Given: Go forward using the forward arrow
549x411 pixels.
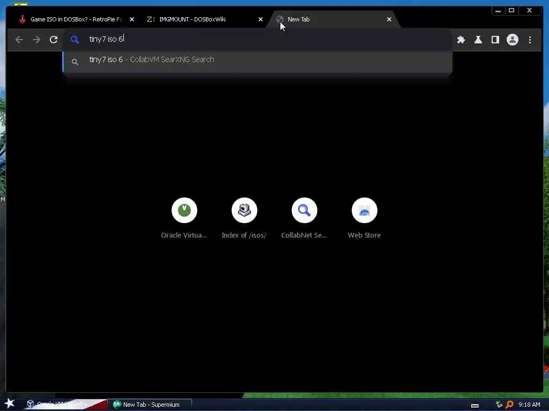Looking at the screenshot, I should 36,40.
